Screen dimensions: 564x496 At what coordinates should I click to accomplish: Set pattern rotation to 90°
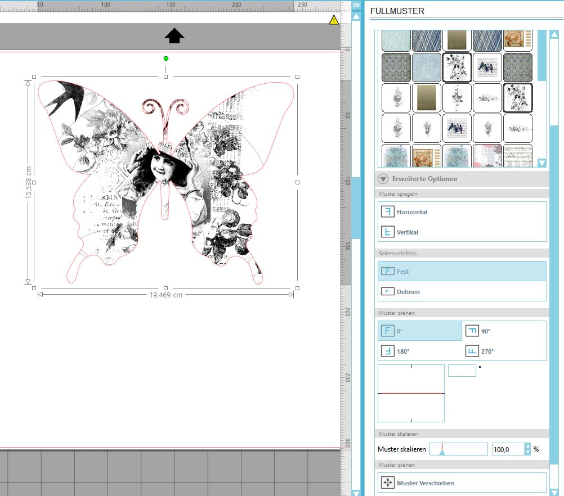point(504,331)
